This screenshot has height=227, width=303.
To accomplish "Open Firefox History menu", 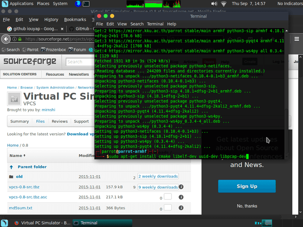I will point(51,19).
